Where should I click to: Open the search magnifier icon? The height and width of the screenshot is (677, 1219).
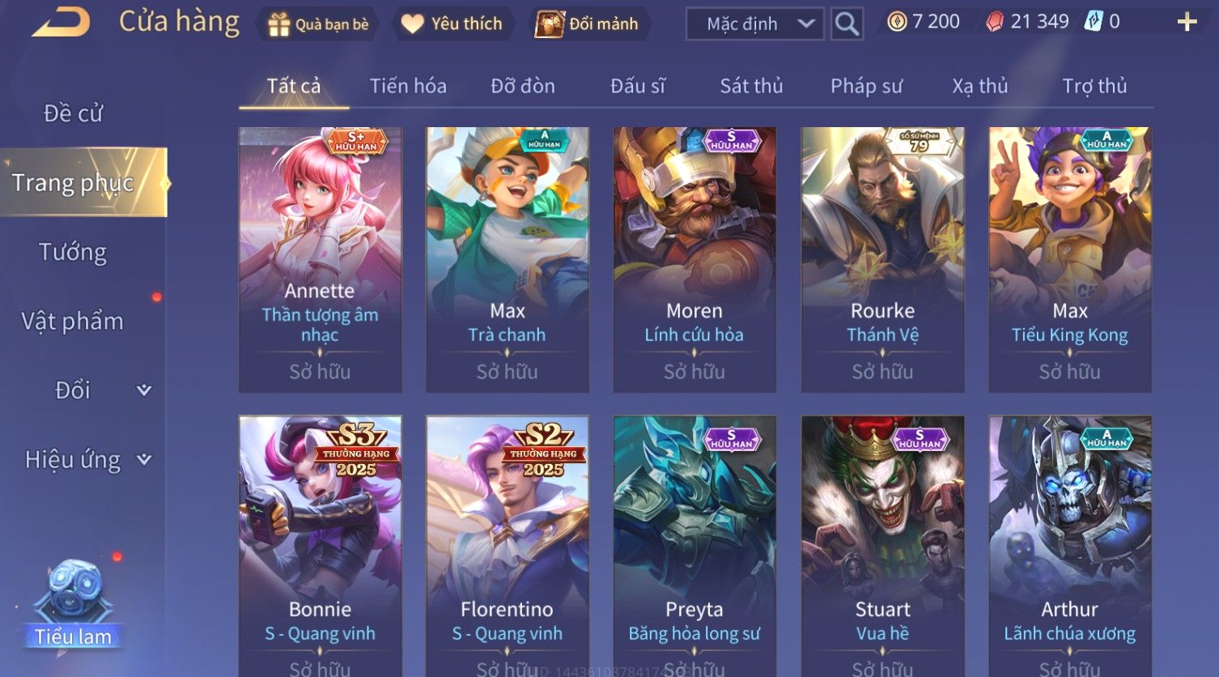pos(847,23)
